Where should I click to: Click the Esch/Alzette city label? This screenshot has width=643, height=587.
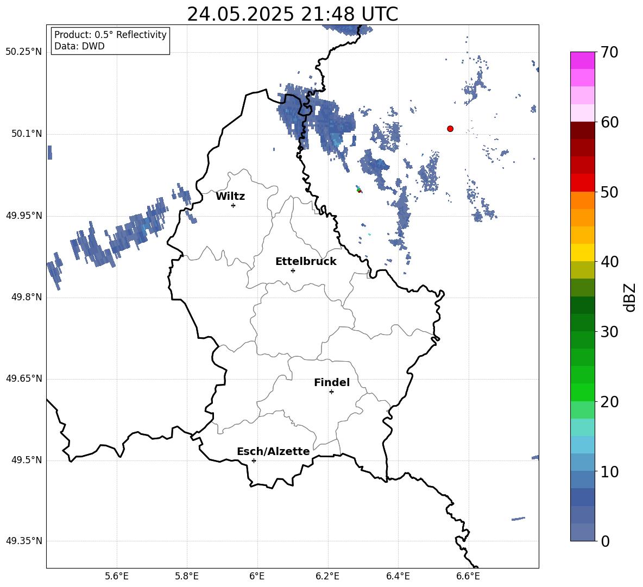(273, 451)
